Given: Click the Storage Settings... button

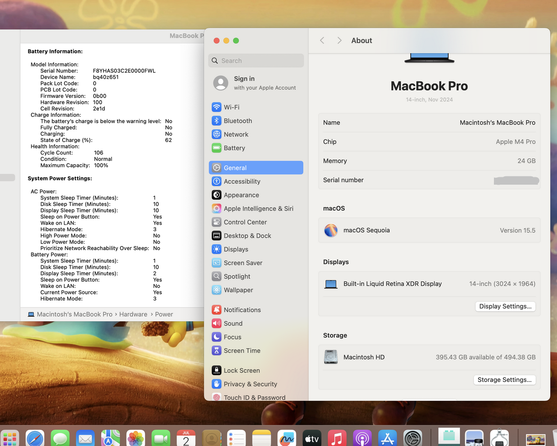Looking at the screenshot, I should click(504, 380).
